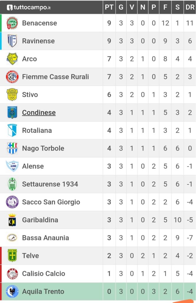Click the F goals-for column header
Image resolution: width=196 pixels, height=303 pixels.
[165, 7]
